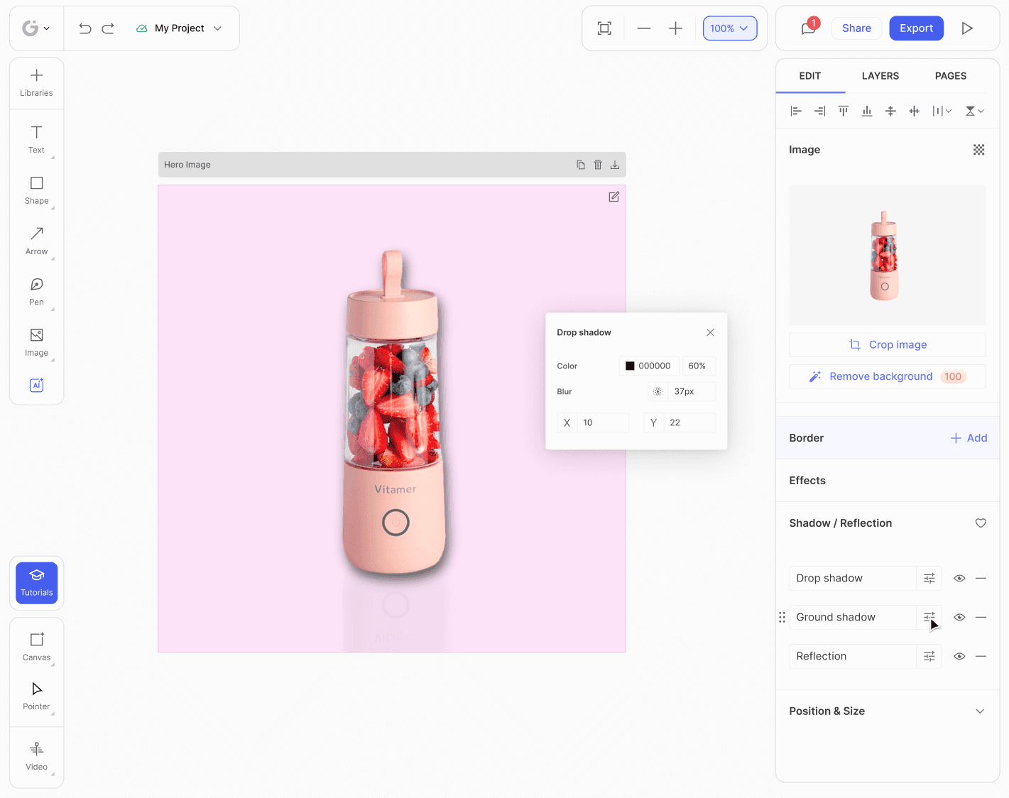Click Crop image
Image resolution: width=1009 pixels, height=798 pixels.
888,345
